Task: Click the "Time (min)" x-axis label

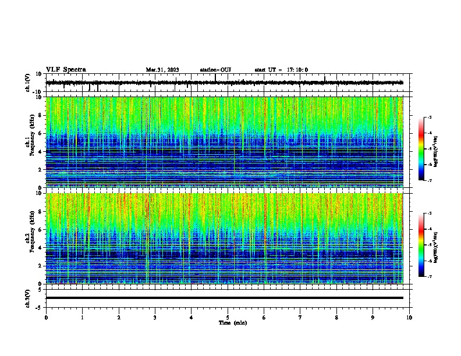Action: pyautogui.click(x=233, y=323)
